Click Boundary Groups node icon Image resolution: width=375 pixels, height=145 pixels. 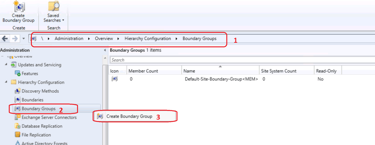[x=18, y=108]
